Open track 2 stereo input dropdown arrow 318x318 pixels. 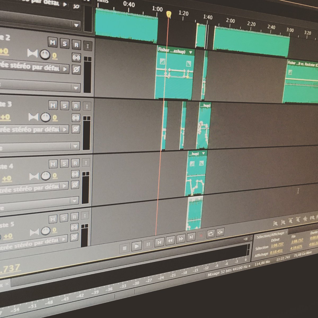coord(65,69)
